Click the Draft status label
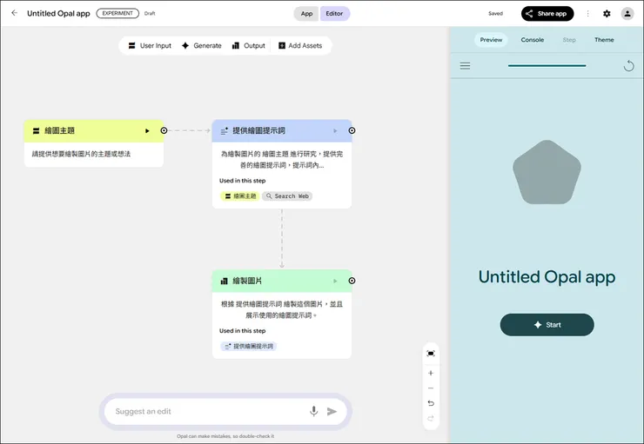Image resolution: width=644 pixels, height=444 pixels. pyautogui.click(x=150, y=14)
